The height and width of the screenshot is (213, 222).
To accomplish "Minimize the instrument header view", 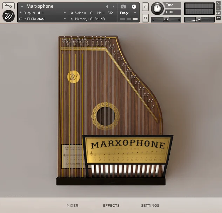I will tap(218, 8).
